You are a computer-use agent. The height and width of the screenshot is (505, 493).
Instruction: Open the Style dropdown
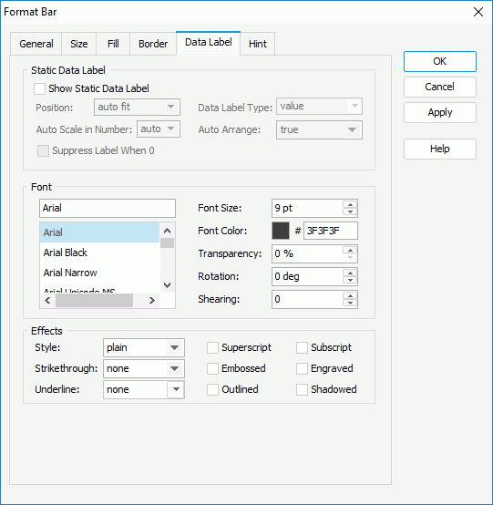(x=144, y=347)
